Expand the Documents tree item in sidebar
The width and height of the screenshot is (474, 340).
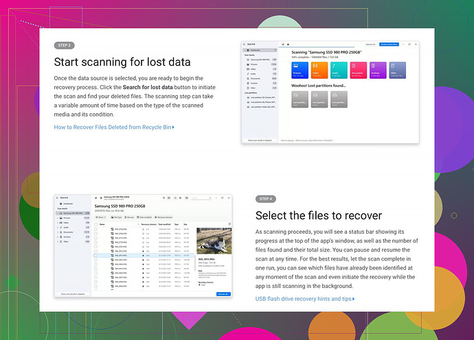58,232
